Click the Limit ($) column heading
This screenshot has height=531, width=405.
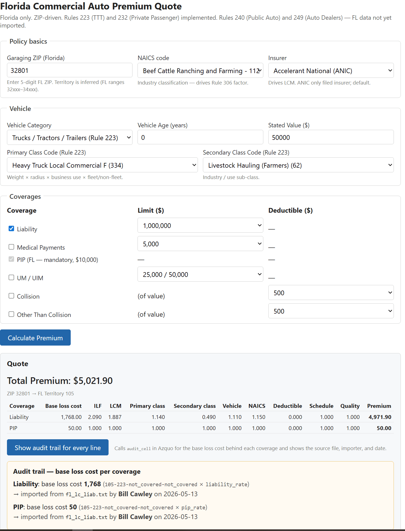point(151,210)
